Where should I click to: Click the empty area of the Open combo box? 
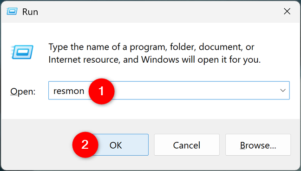point(196,90)
